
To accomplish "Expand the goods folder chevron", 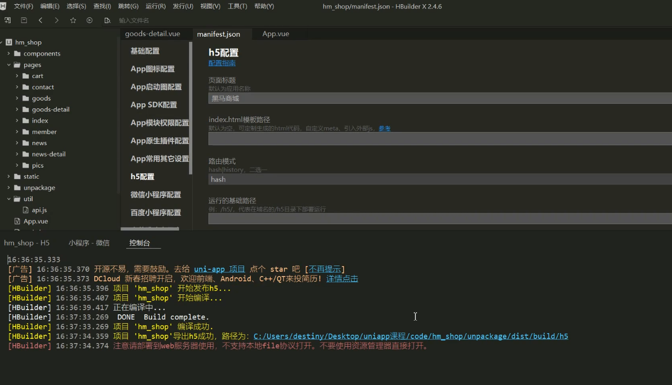I will [x=17, y=98].
